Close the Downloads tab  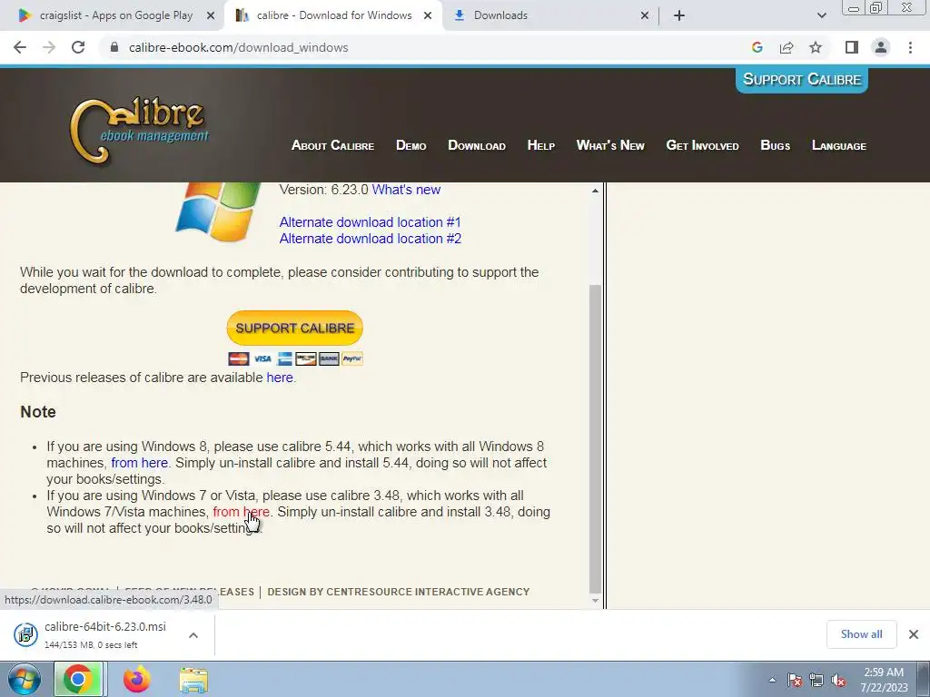point(645,15)
